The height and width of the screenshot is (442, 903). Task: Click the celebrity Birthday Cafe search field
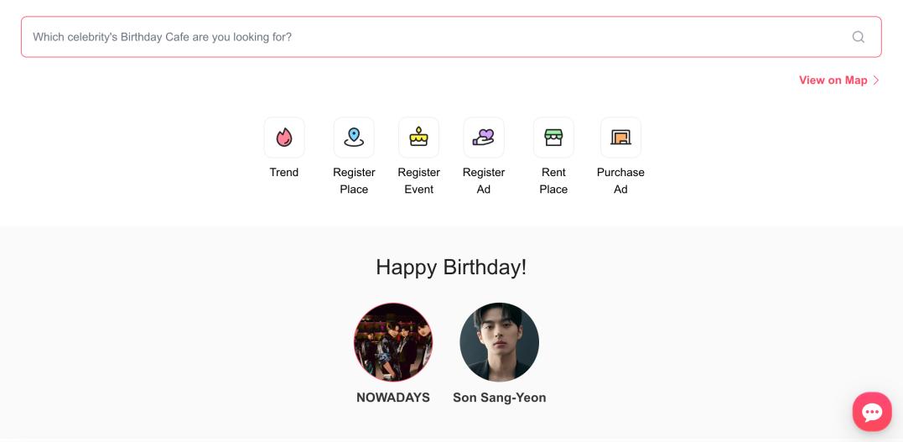tap(436, 37)
